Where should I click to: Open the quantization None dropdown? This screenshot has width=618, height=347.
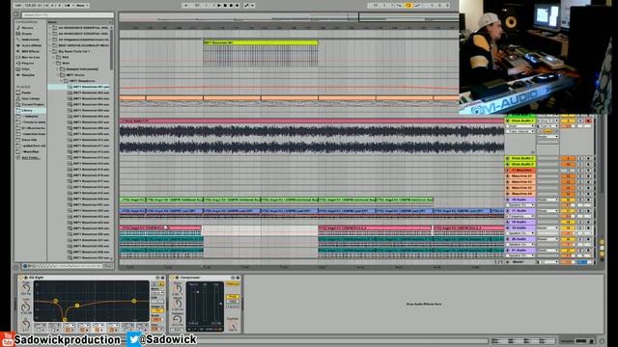(x=82, y=6)
